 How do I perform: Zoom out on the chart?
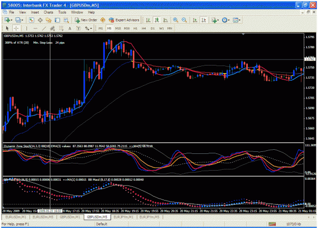point(184,20)
